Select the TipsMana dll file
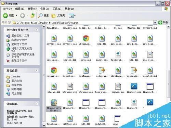The width and height of the screenshot is (171, 128). (x=54, y=120)
